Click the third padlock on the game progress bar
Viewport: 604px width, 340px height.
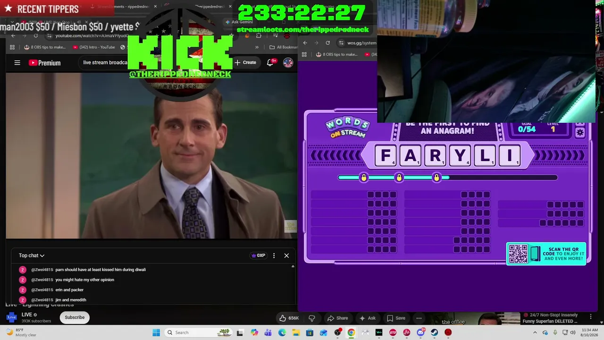click(x=436, y=178)
